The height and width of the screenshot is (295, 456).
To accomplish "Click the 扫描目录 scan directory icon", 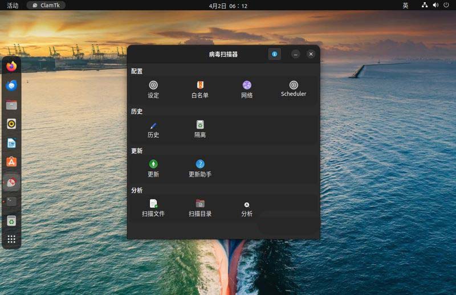I will coord(200,203).
